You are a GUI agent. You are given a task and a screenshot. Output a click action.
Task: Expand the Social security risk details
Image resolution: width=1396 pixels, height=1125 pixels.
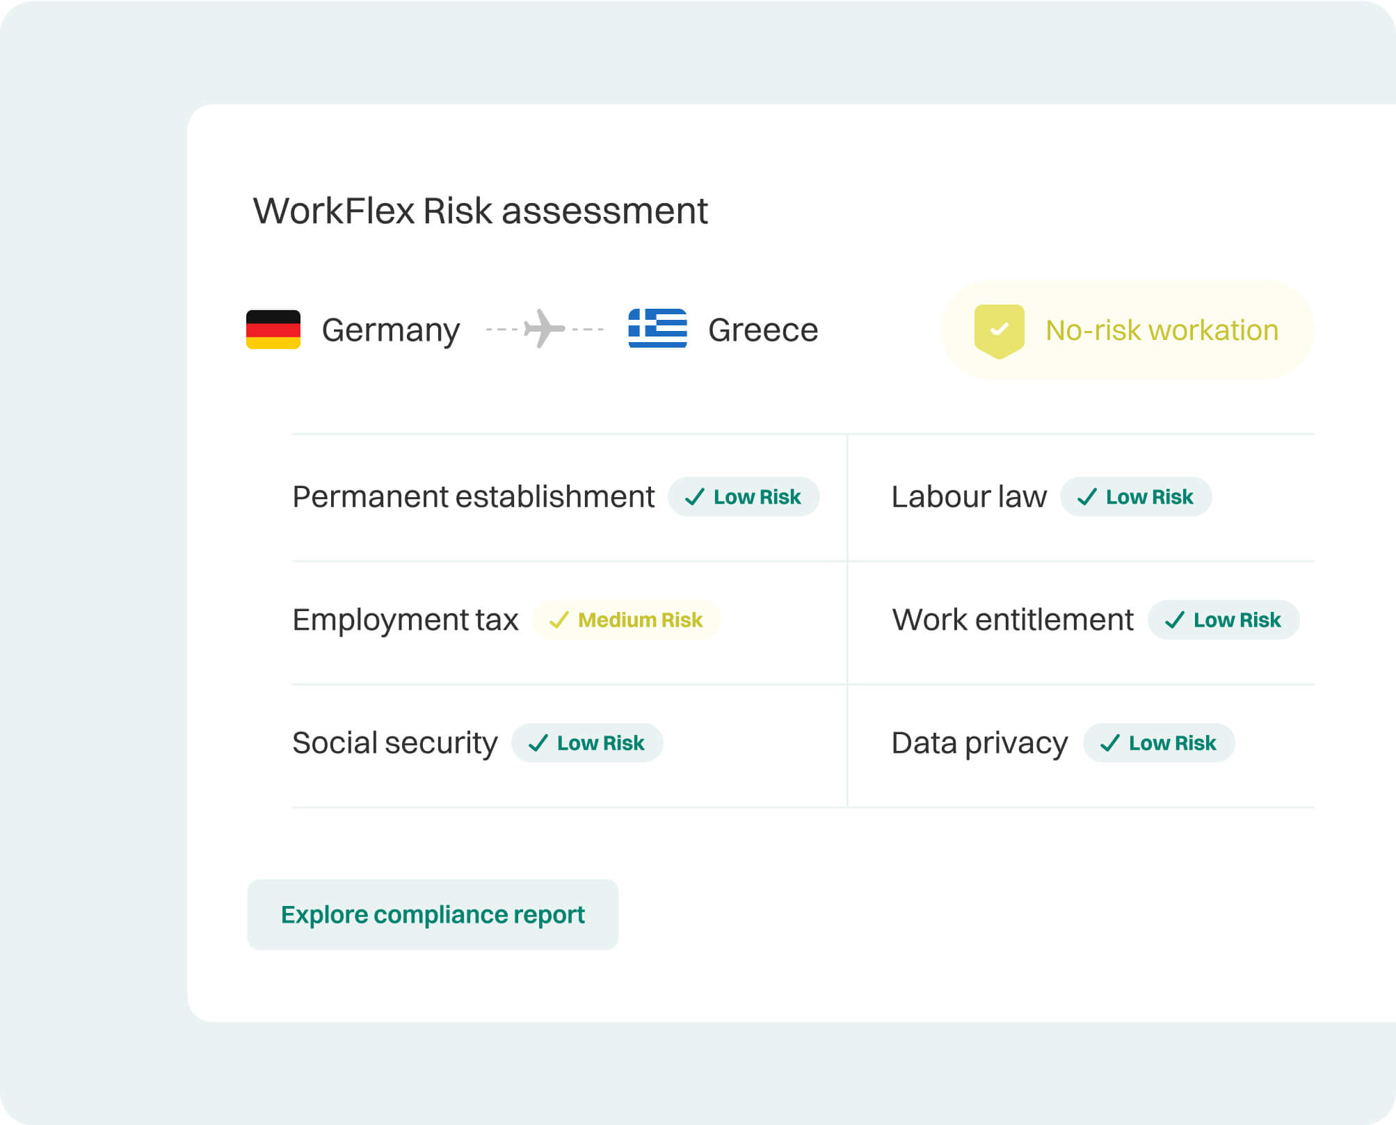click(x=394, y=743)
